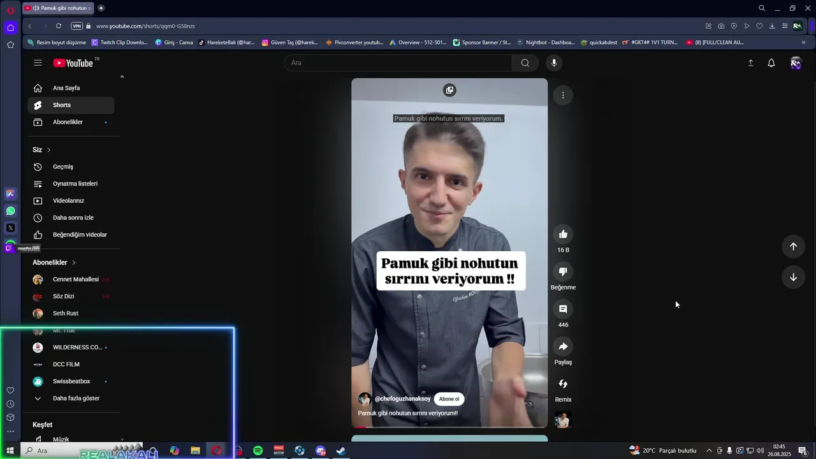Expand Daha fazla göster subscriptions
Screen dimensions: 816x459
pos(71,398)
